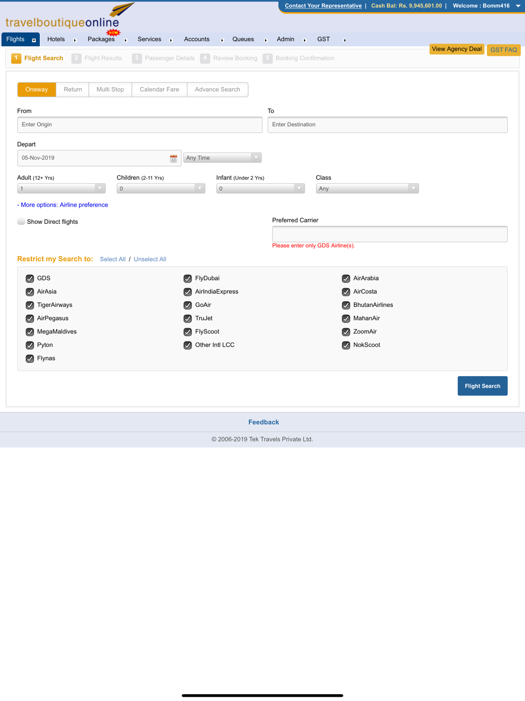Open the Queues menu
This screenshot has width=525, height=701.
[243, 39]
